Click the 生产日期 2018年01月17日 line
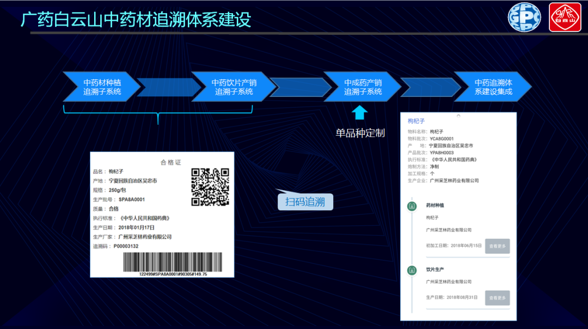This screenshot has width=588, height=329. [124, 228]
